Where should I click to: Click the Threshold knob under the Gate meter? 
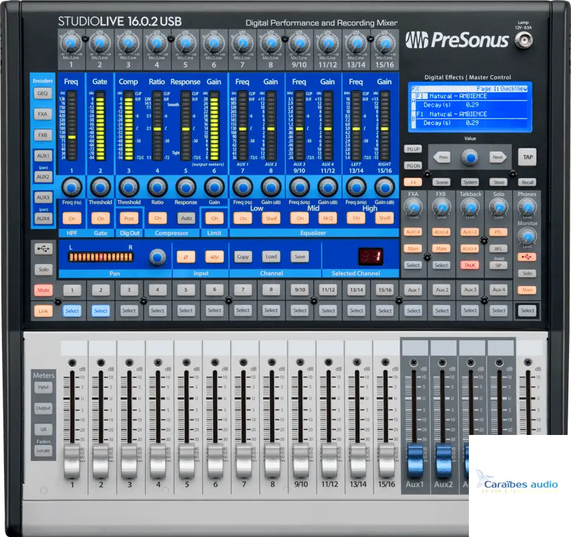[101, 187]
